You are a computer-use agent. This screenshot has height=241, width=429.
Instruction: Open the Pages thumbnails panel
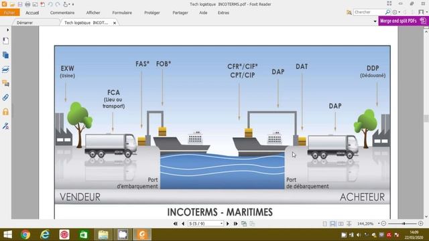[5, 55]
